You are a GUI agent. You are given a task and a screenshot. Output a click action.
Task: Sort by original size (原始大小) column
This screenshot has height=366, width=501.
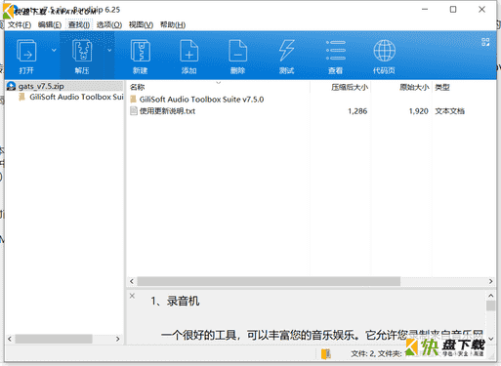(x=414, y=87)
